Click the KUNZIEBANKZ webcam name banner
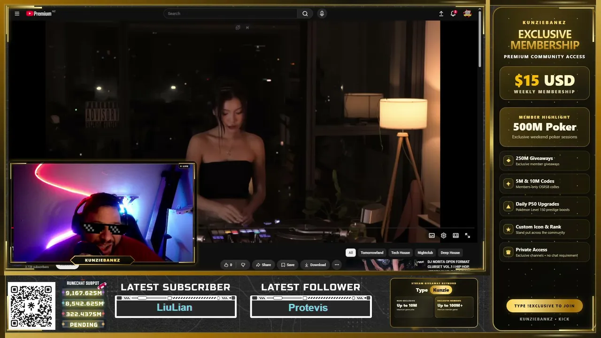This screenshot has height=338, width=601. click(x=102, y=260)
